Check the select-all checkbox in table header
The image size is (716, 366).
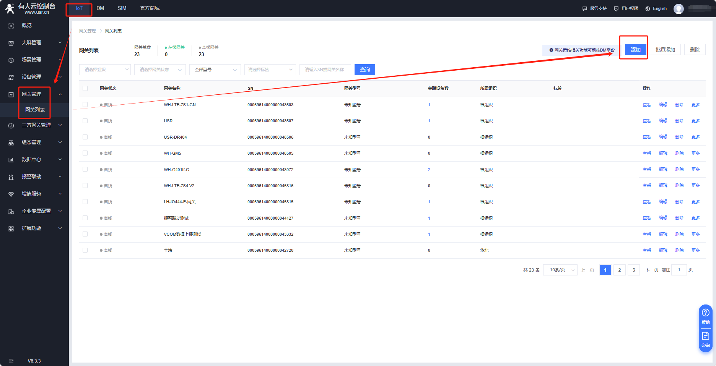tap(85, 88)
